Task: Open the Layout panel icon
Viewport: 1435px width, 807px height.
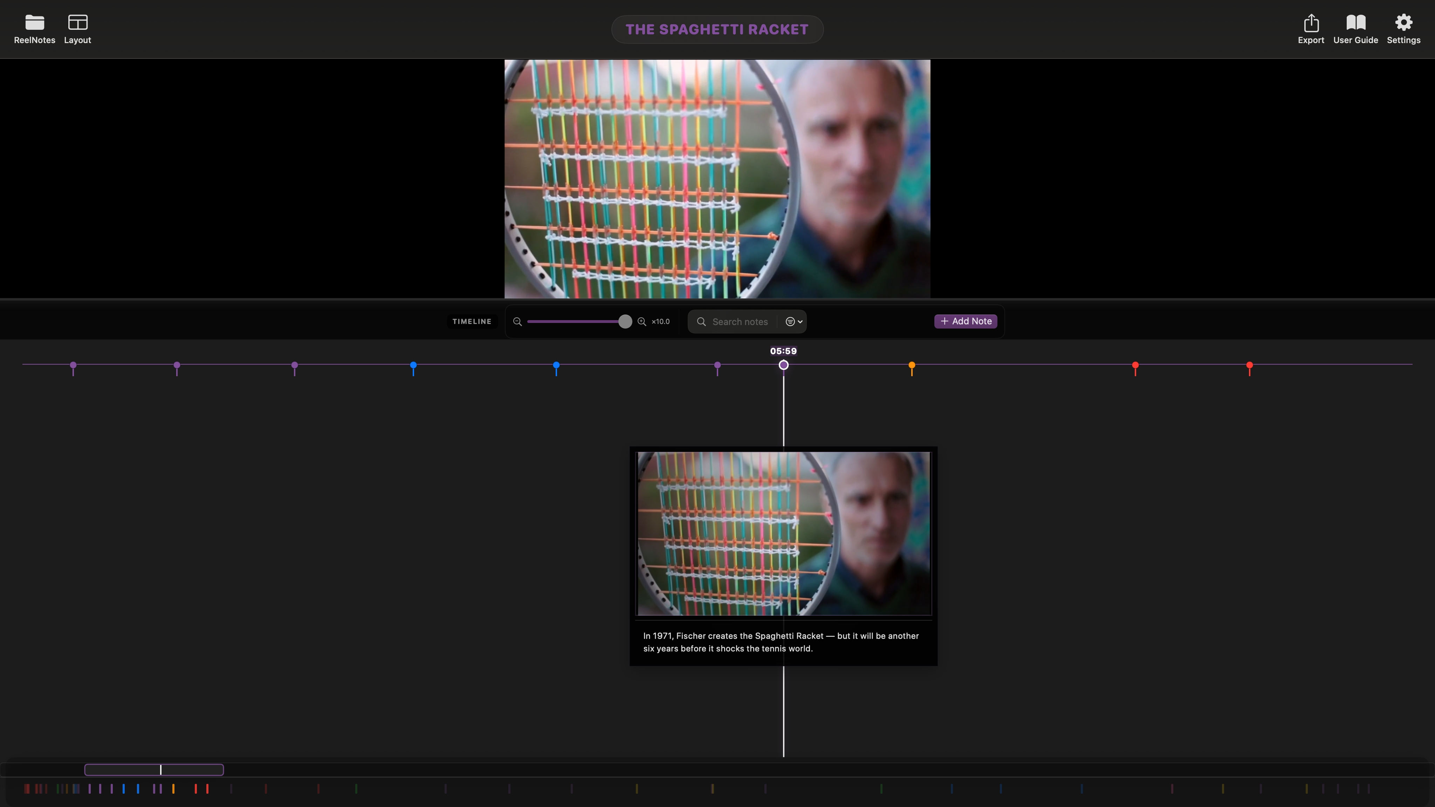Action: [77, 23]
